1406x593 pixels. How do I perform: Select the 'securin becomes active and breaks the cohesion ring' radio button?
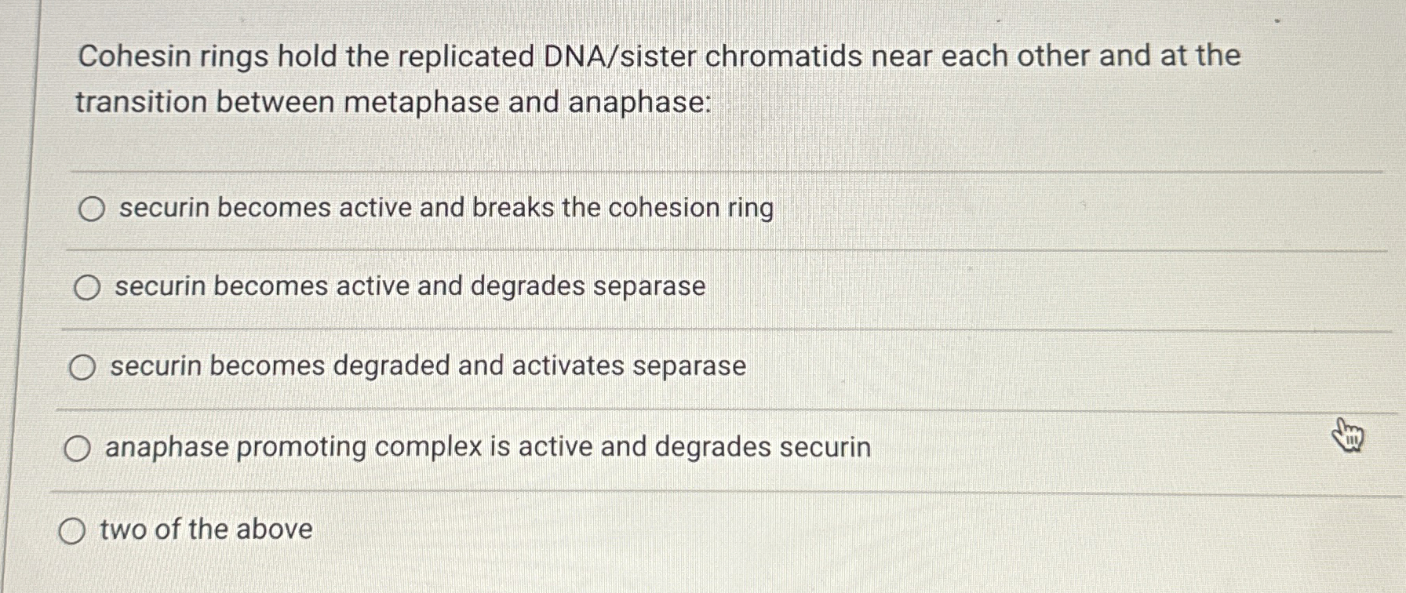tap(92, 208)
